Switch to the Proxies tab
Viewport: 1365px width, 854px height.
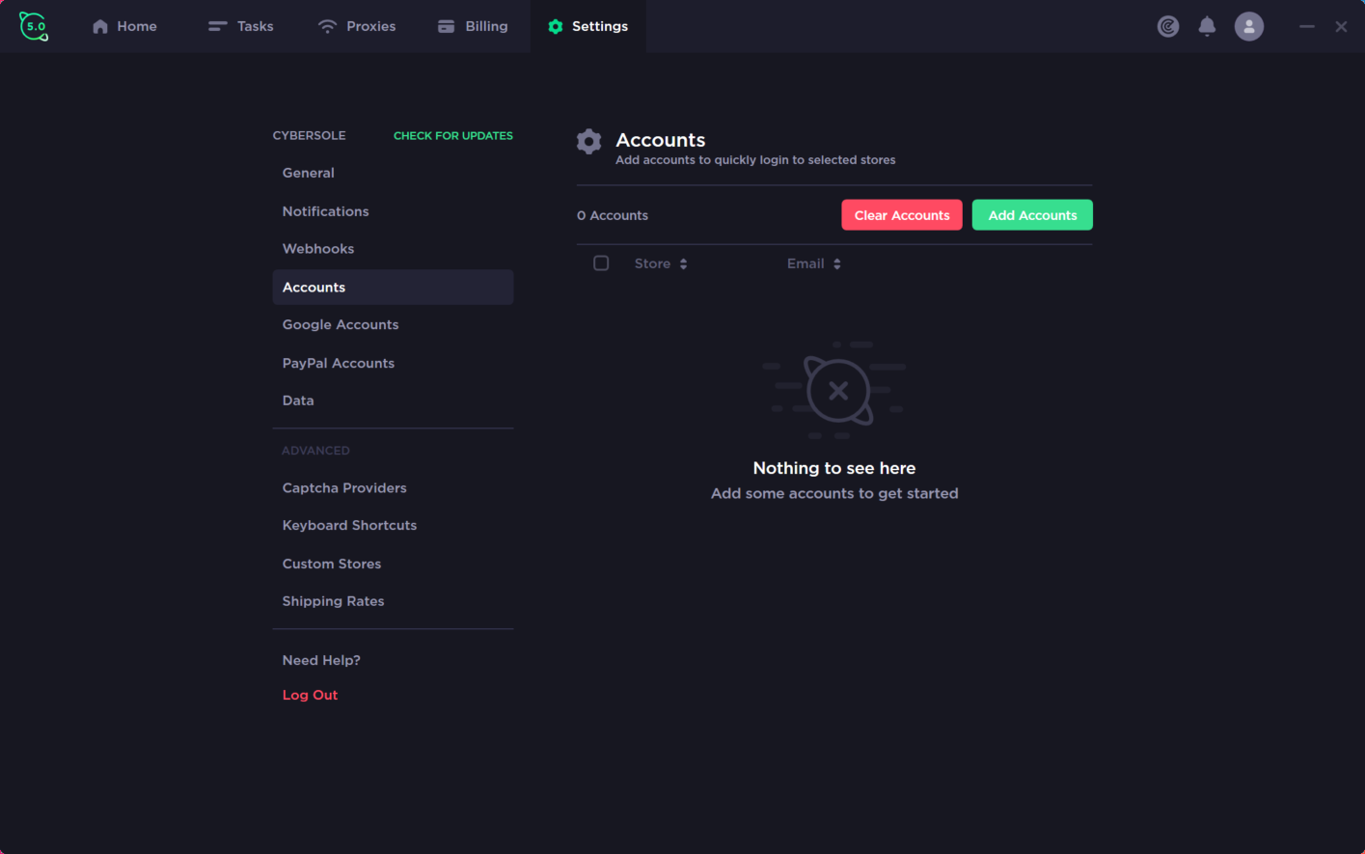pyautogui.click(x=357, y=26)
